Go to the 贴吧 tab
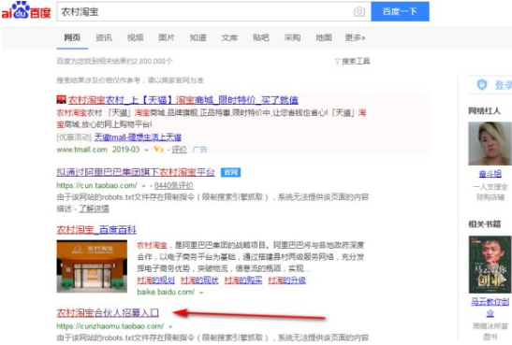The width and height of the screenshot is (512, 345). [x=261, y=37]
